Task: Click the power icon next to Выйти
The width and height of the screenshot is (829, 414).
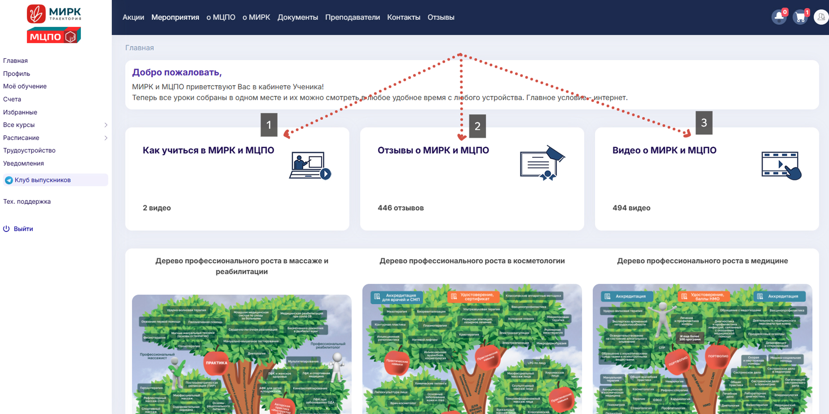Action: click(6, 229)
